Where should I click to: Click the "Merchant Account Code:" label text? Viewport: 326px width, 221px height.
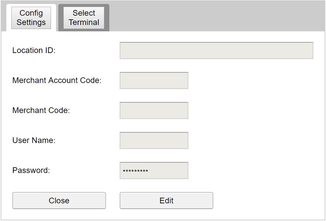pos(57,81)
